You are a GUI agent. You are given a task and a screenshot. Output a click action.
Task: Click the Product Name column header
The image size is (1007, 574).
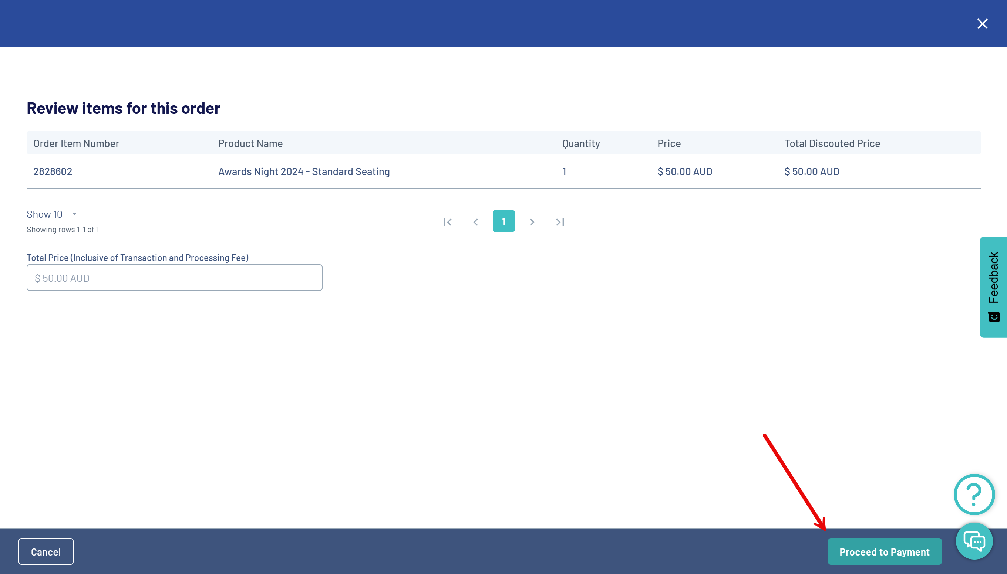[250, 143]
